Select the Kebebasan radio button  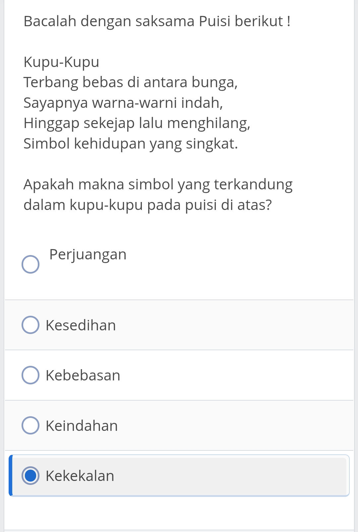point(31,376)
